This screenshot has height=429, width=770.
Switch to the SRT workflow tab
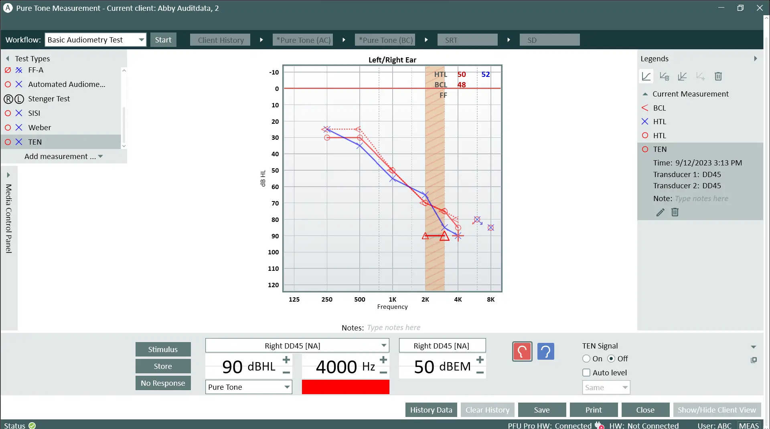pyautogui.click(x=467, y=40)
